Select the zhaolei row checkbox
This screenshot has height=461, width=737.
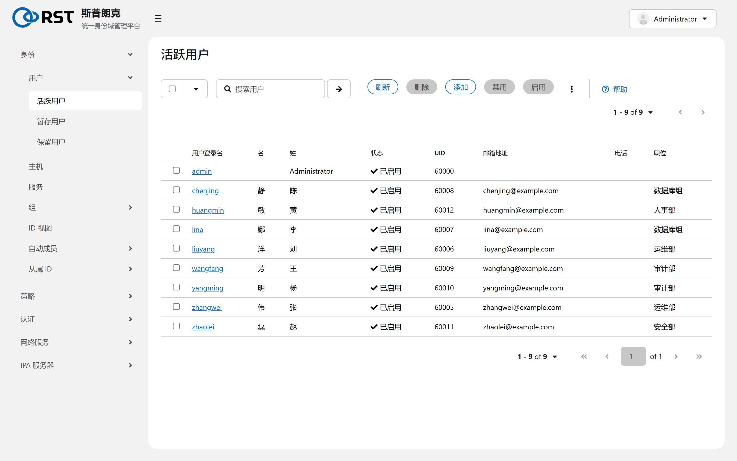(176, 326)
